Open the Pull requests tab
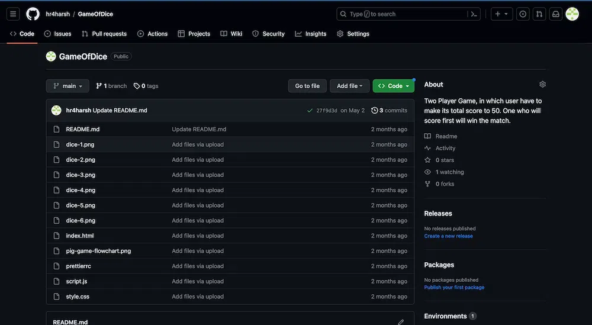 click(104, 34)
